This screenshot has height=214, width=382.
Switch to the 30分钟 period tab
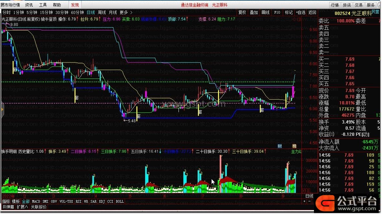(62, 12)
